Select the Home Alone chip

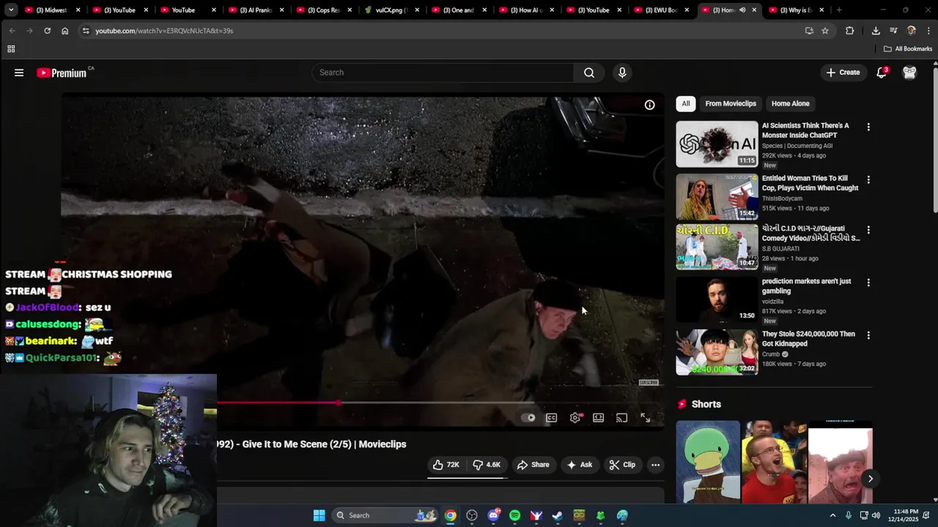click(790, 104)
